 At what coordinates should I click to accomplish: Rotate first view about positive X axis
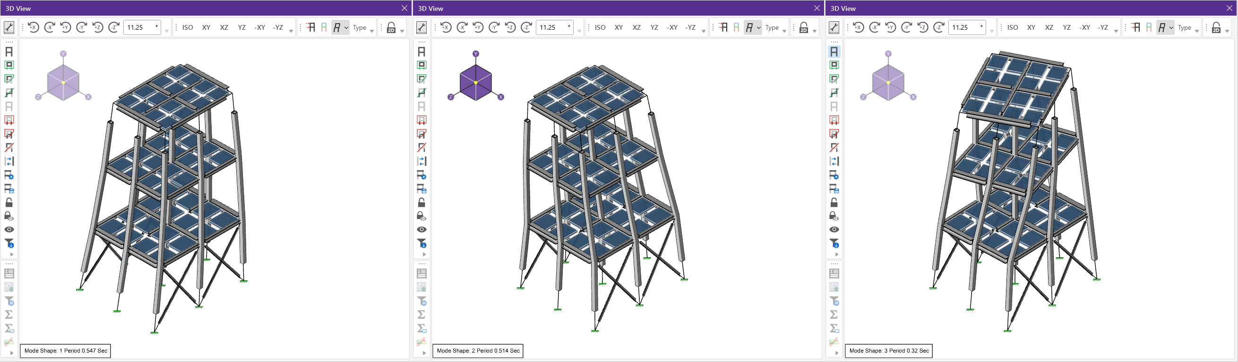click(x=33, y=27)
